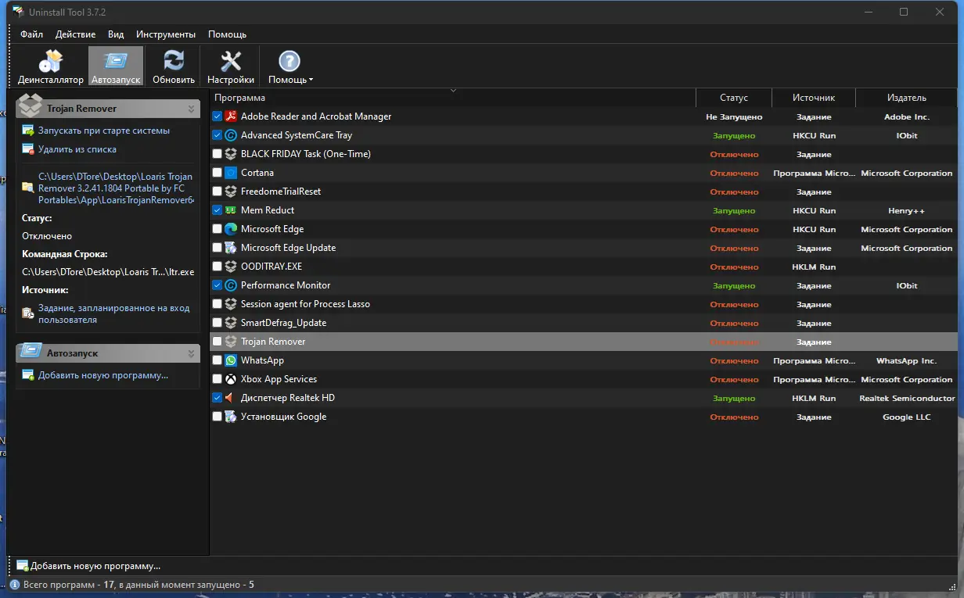Viewport: 964px width, 598px height.
Task: Enable the Microsoft Edge autostart checkbox
Action: coord(218,229)
